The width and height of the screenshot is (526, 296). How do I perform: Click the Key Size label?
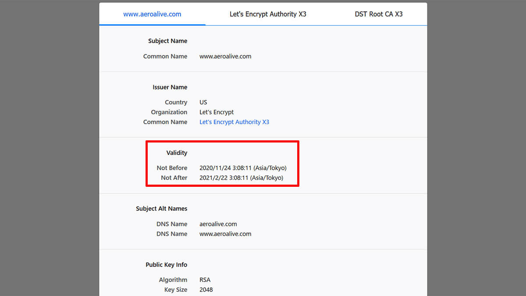[175, 289]
